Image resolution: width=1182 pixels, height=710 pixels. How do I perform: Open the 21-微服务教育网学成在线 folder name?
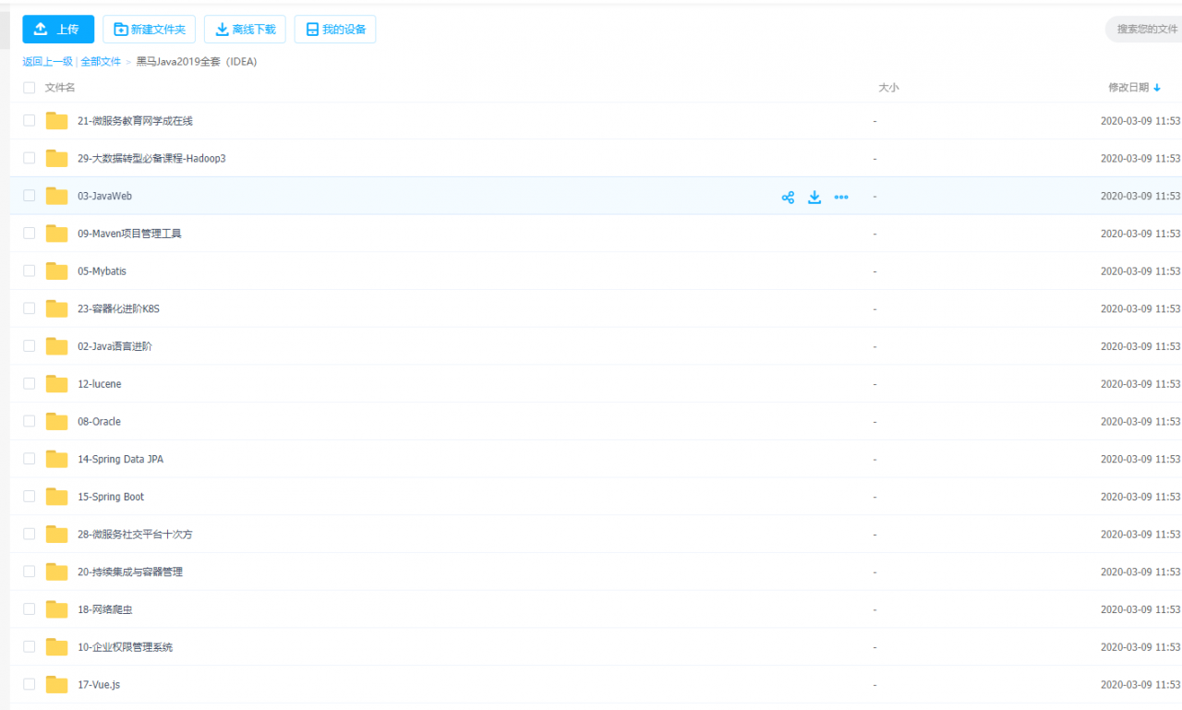point(135,121)
